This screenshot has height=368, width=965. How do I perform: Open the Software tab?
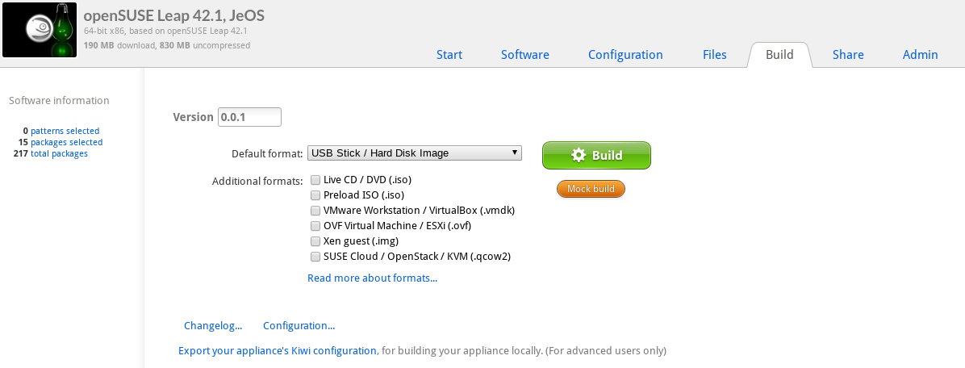524,55
